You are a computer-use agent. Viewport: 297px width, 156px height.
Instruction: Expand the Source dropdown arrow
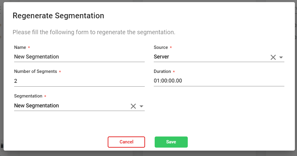pos(281,57)
